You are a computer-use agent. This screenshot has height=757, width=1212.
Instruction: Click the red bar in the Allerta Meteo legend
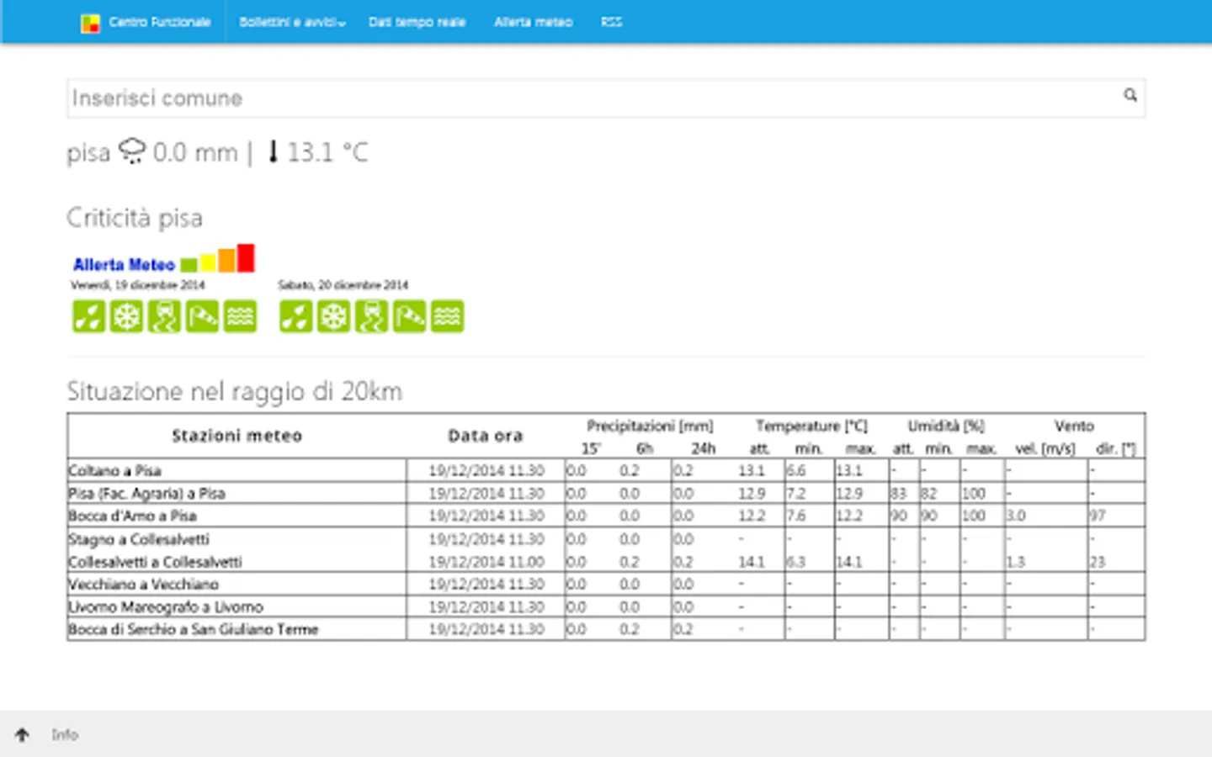tap(246, 257)
